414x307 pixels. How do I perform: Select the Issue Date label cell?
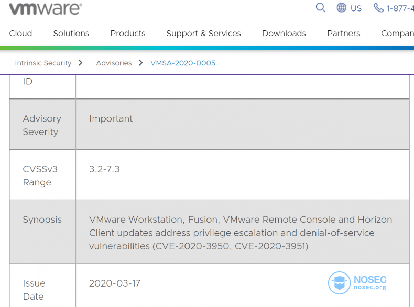(42, 286)
